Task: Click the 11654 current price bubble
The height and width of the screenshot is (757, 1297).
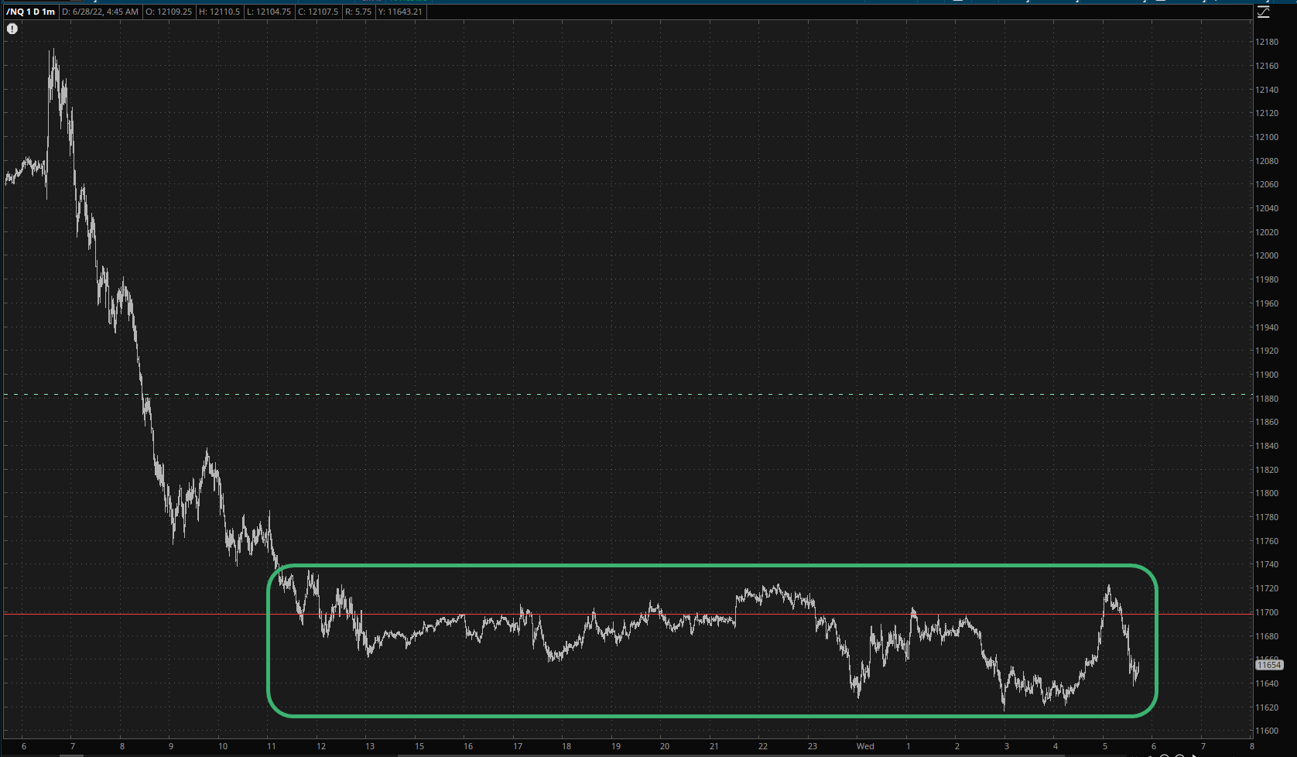Action: pyautogui.click(x=1269, y=665)
